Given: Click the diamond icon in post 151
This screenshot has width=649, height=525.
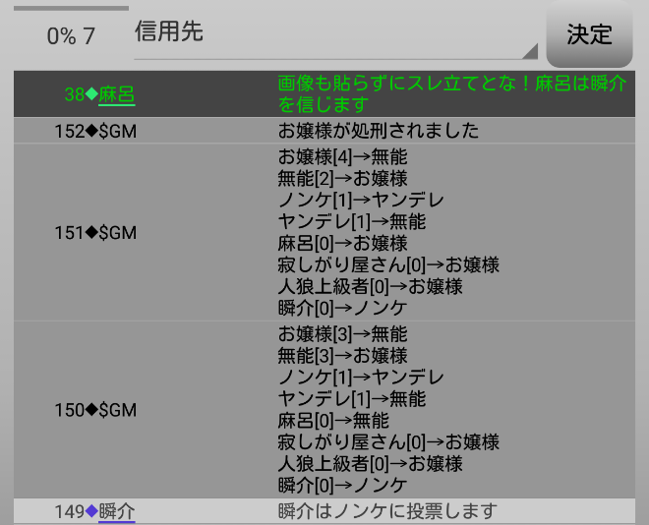Looking at the screenshot, I should tap(92, 233).
